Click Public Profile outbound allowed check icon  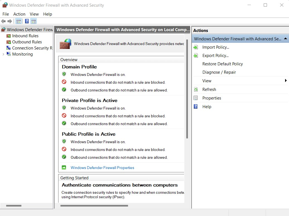[x=64, y=157]
